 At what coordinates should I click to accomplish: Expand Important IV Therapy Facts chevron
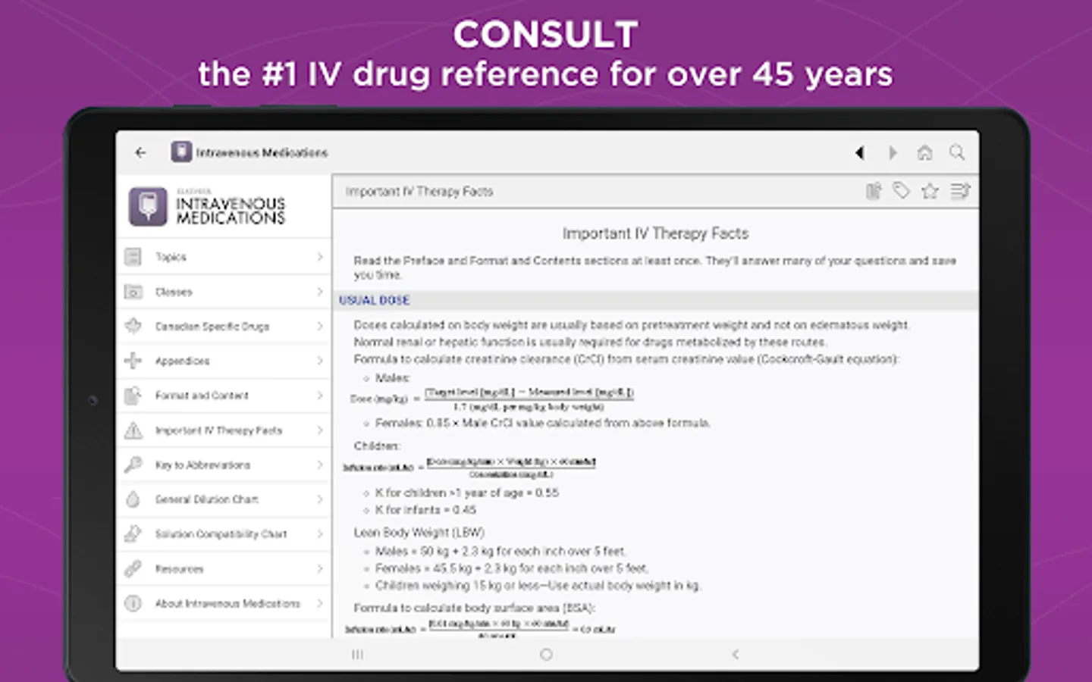pyautogui.click(x=320, y=430)
